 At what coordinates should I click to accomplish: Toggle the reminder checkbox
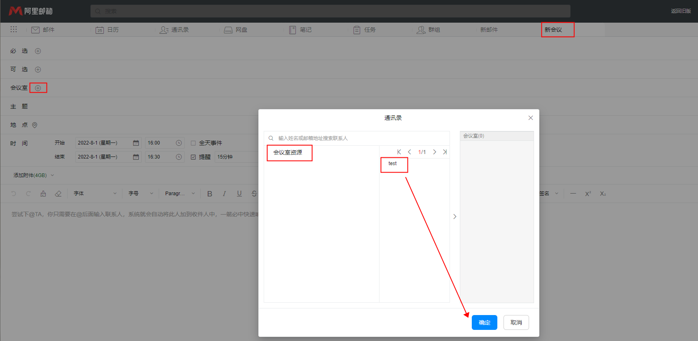point(193,157)
